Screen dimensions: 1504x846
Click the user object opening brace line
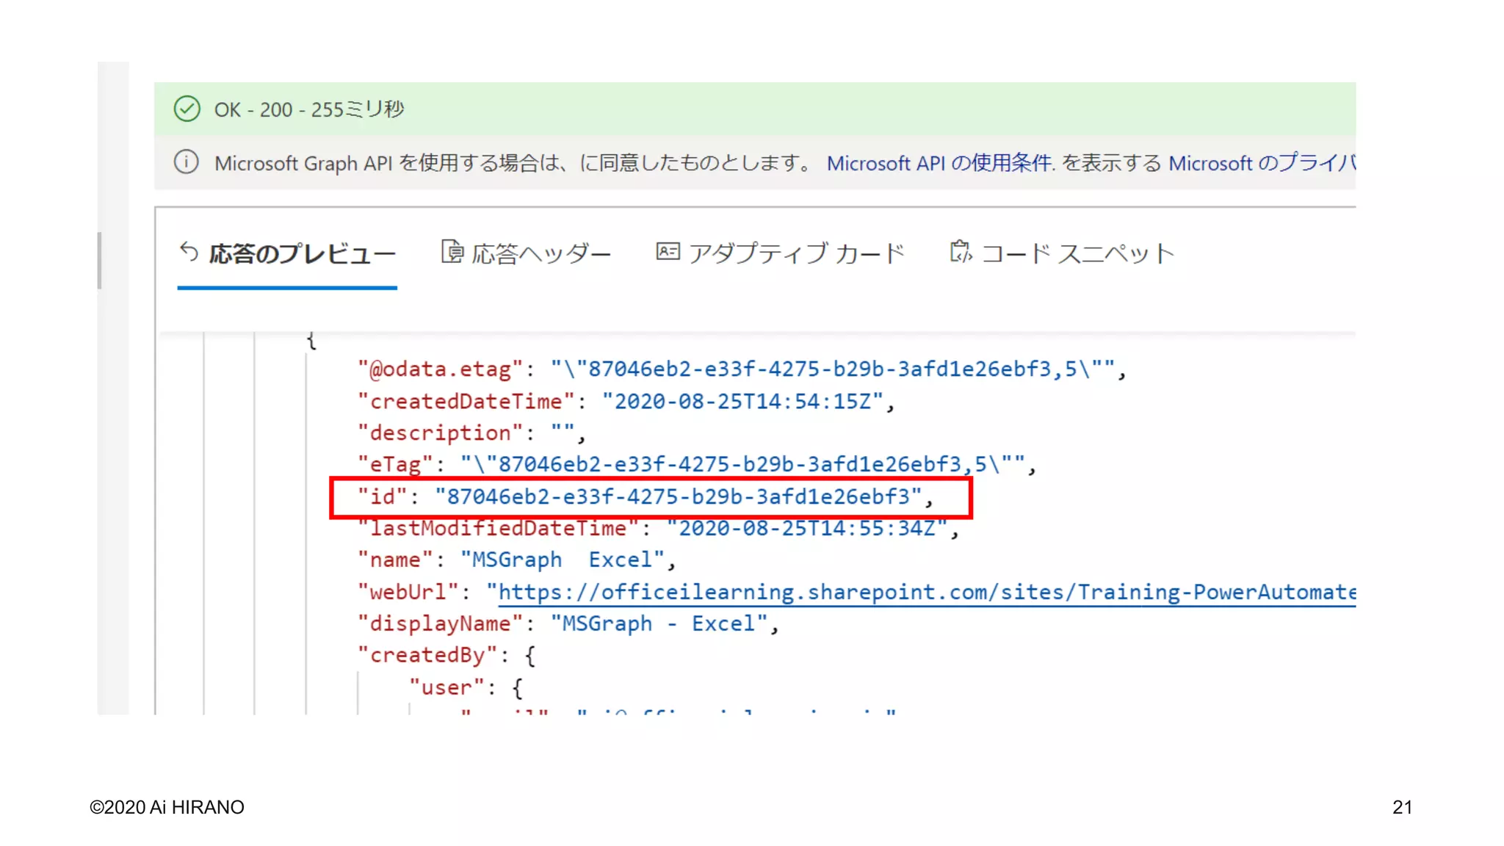tap(466, 687)
